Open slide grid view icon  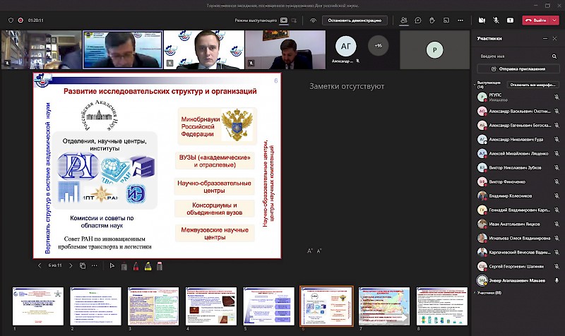[x=83, y=266]
